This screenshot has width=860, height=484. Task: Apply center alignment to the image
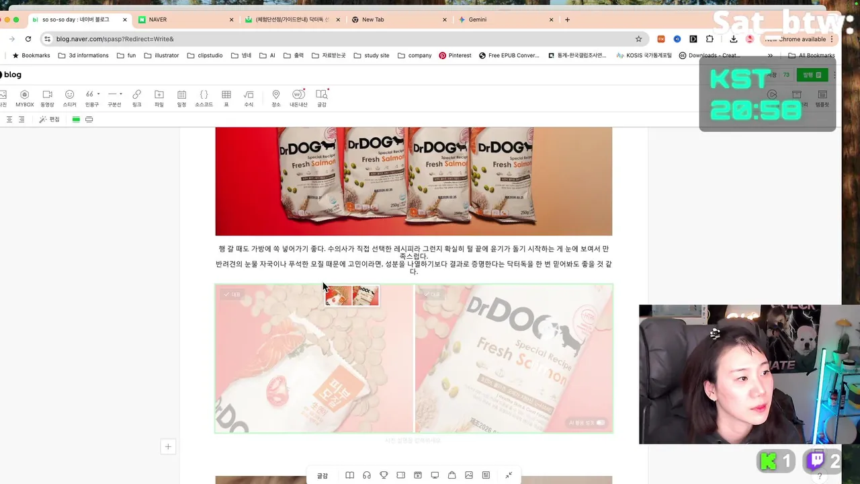tap(9, 119)
